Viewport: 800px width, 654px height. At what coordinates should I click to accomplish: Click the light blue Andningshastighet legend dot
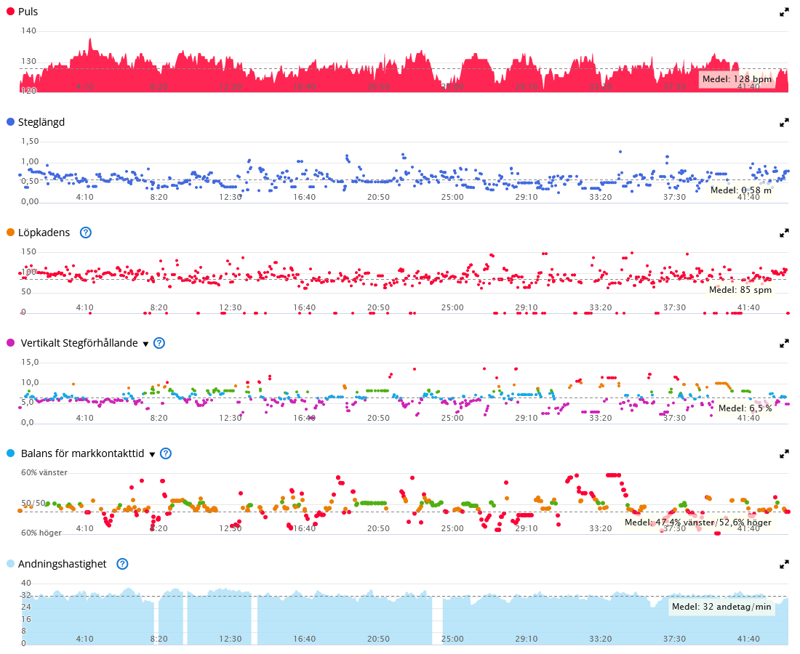(x=10, y=564)
